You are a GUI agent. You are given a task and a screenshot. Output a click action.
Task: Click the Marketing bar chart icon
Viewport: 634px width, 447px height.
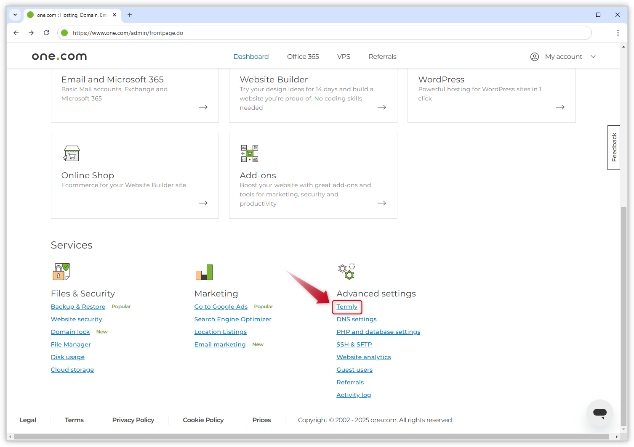point(204,272)
